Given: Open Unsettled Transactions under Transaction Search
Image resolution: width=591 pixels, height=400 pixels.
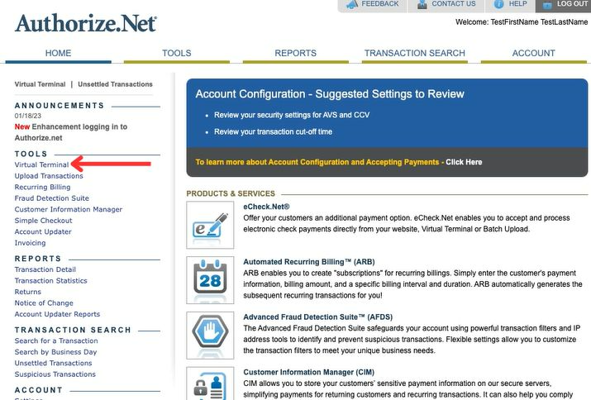Looking at the screenshot, I should point(53,364).
